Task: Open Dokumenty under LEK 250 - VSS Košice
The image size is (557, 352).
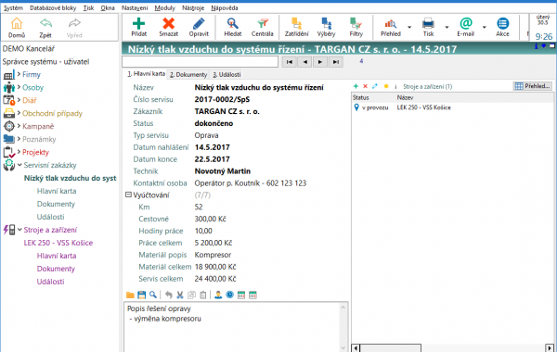Action: (56, 269)
